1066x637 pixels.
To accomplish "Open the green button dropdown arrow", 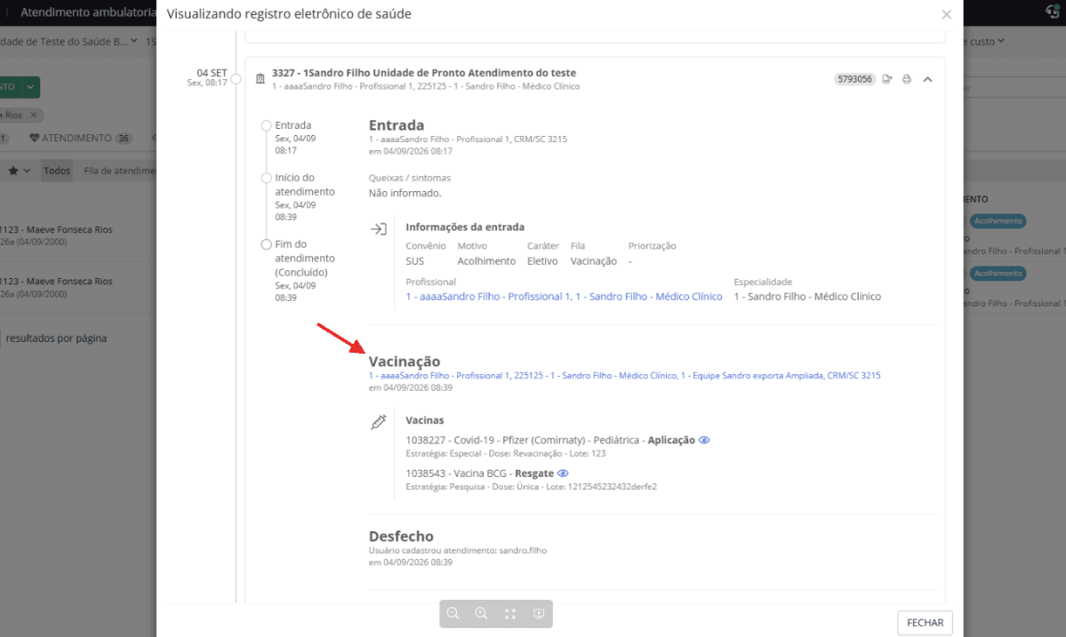I will pos(30,87).
